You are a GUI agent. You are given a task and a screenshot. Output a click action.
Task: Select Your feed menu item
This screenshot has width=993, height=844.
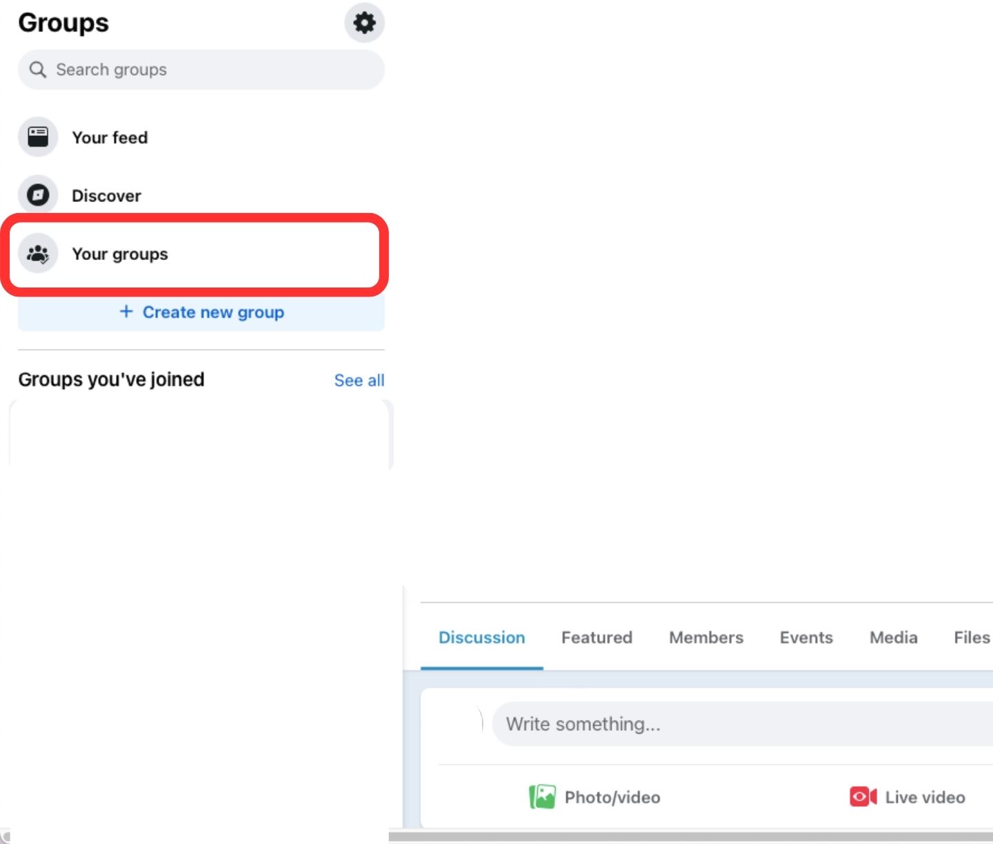[x=110, y=138]
